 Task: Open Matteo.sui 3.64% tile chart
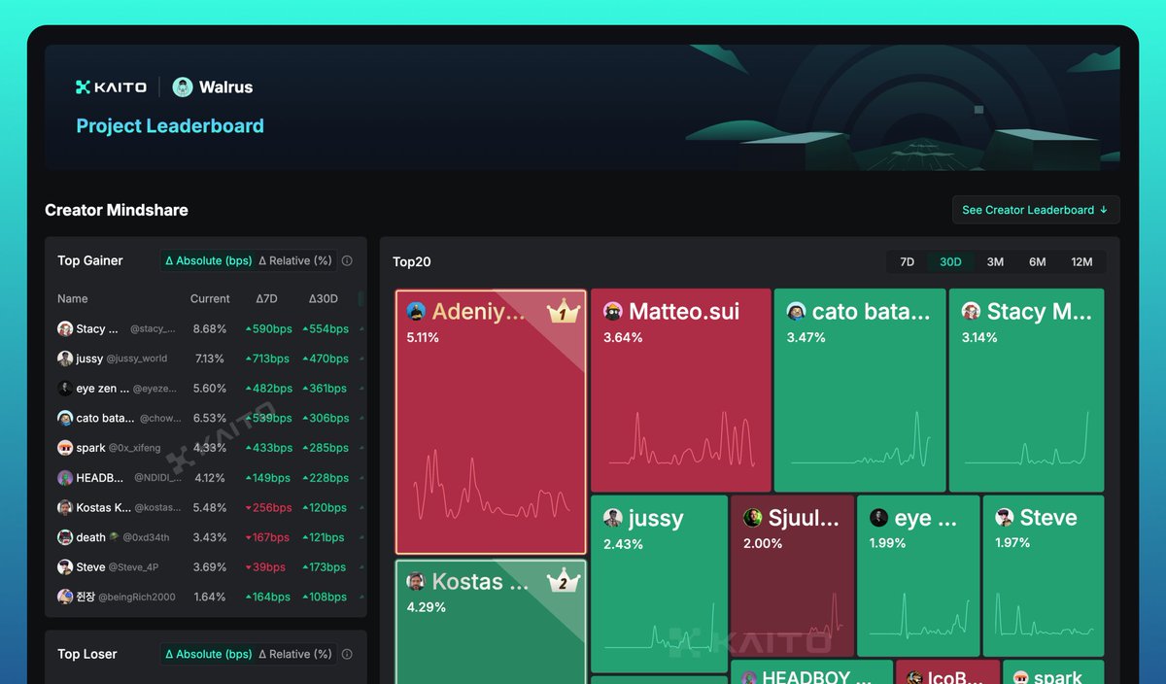(681, 437)
